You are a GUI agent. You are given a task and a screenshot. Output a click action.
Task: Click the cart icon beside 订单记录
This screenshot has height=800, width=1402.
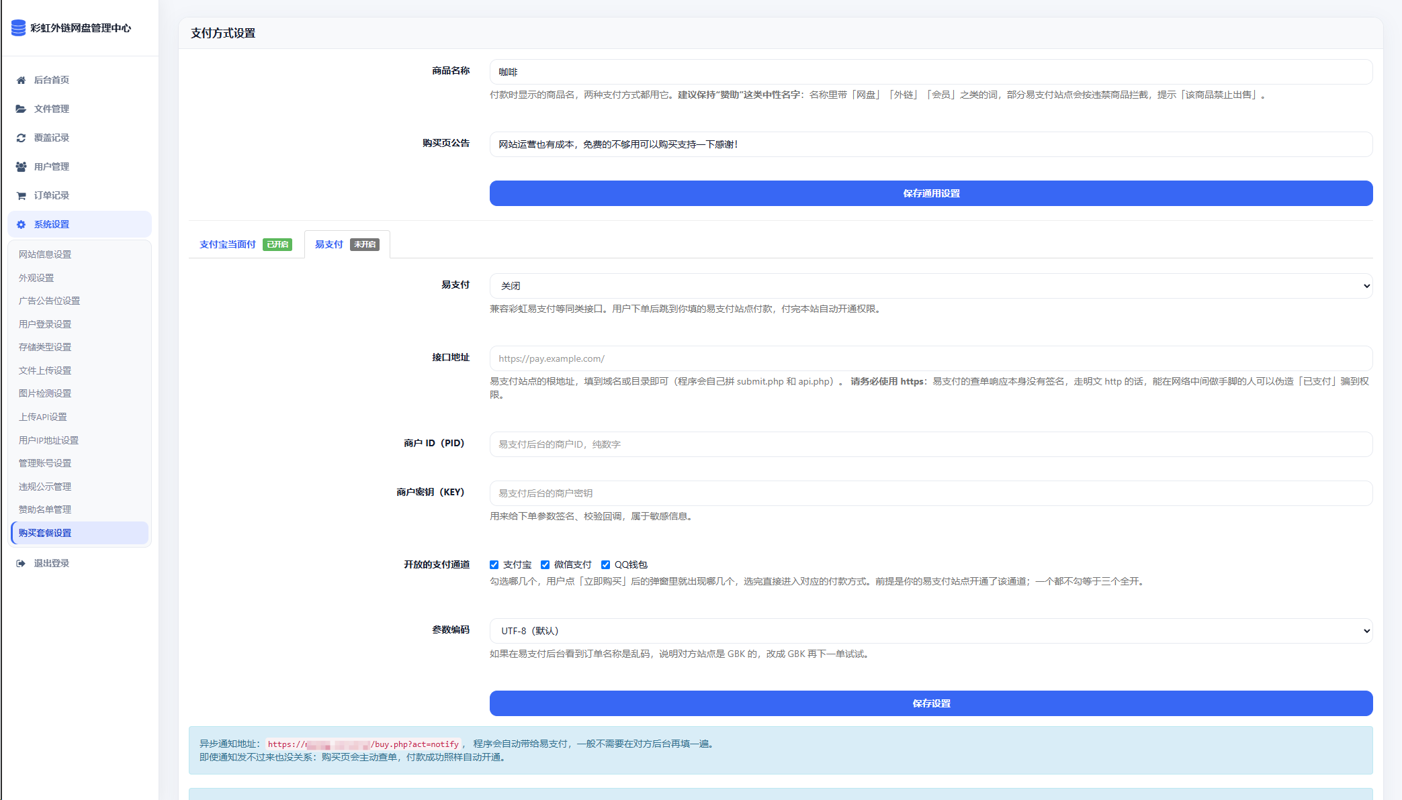21,195
